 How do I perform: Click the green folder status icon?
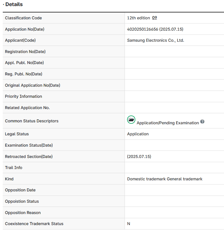[x=131, y=120]
